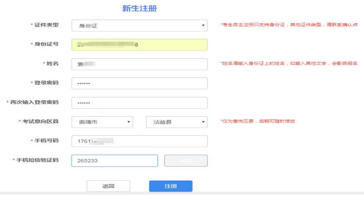This screenshot has height=200, width=364.
Task: Open the 证件类型 dropdown showing 身份证
Action: [x=139, y=26]
